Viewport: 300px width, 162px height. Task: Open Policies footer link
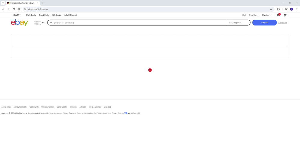(x=73, y=107)
